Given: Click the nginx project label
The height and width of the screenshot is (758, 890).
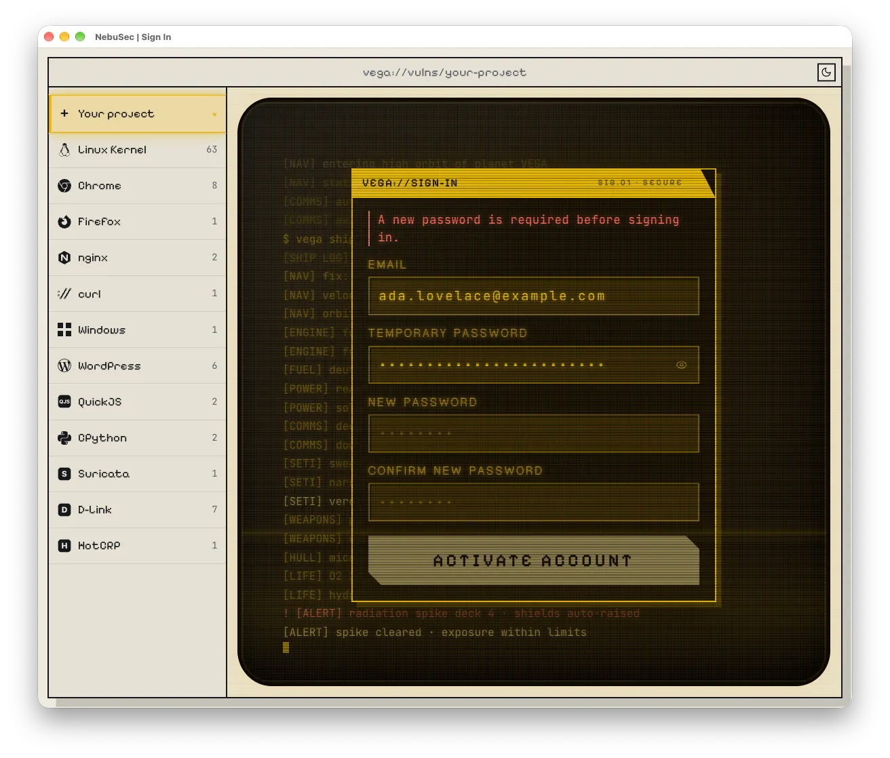Looking at the screenshot, I should 93,258.
